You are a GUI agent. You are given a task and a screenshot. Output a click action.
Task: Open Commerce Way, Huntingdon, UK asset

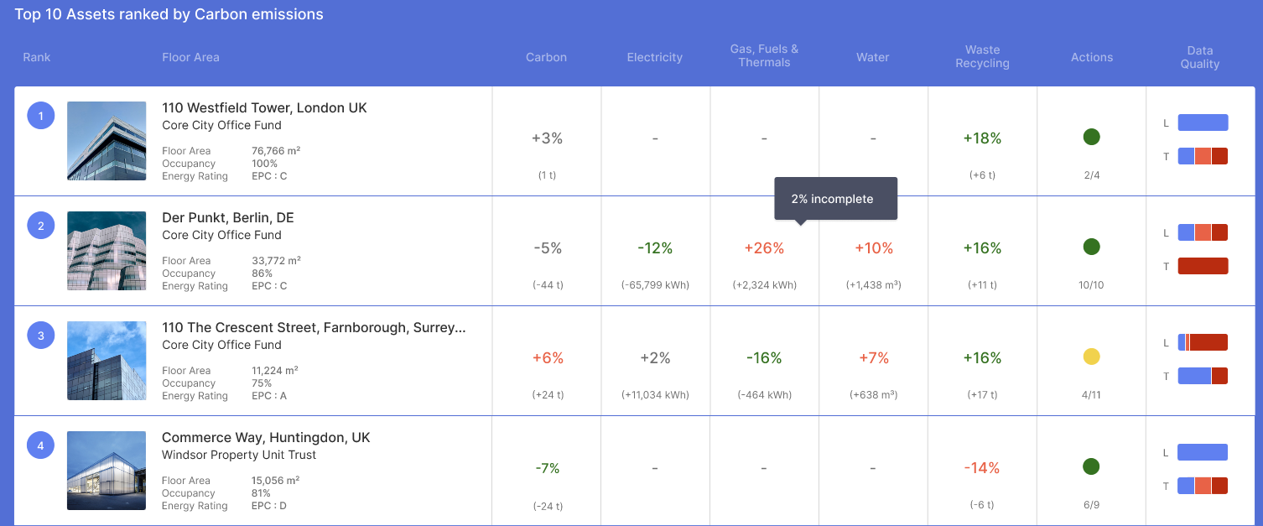click(x=266, y=437)
